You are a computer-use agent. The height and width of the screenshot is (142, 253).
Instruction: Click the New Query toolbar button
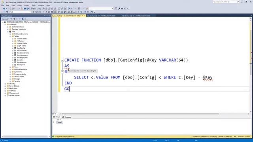pos(36,9)
